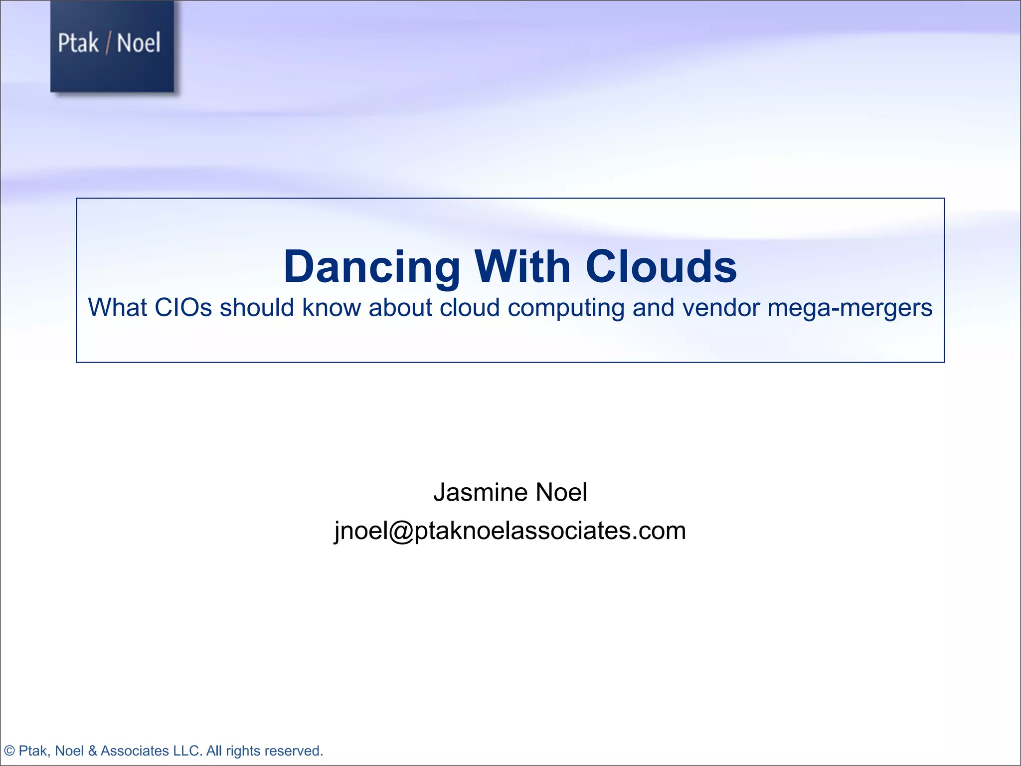Click the orange slash in the logo
Screen dimensions: 1021x766
(108, 43)
